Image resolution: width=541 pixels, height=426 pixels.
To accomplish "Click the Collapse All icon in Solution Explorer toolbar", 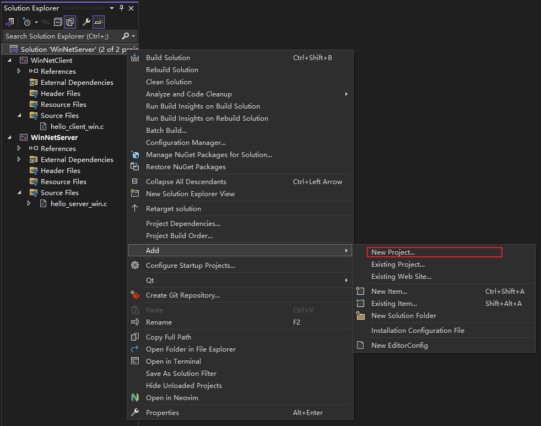I will click(58, 22).
